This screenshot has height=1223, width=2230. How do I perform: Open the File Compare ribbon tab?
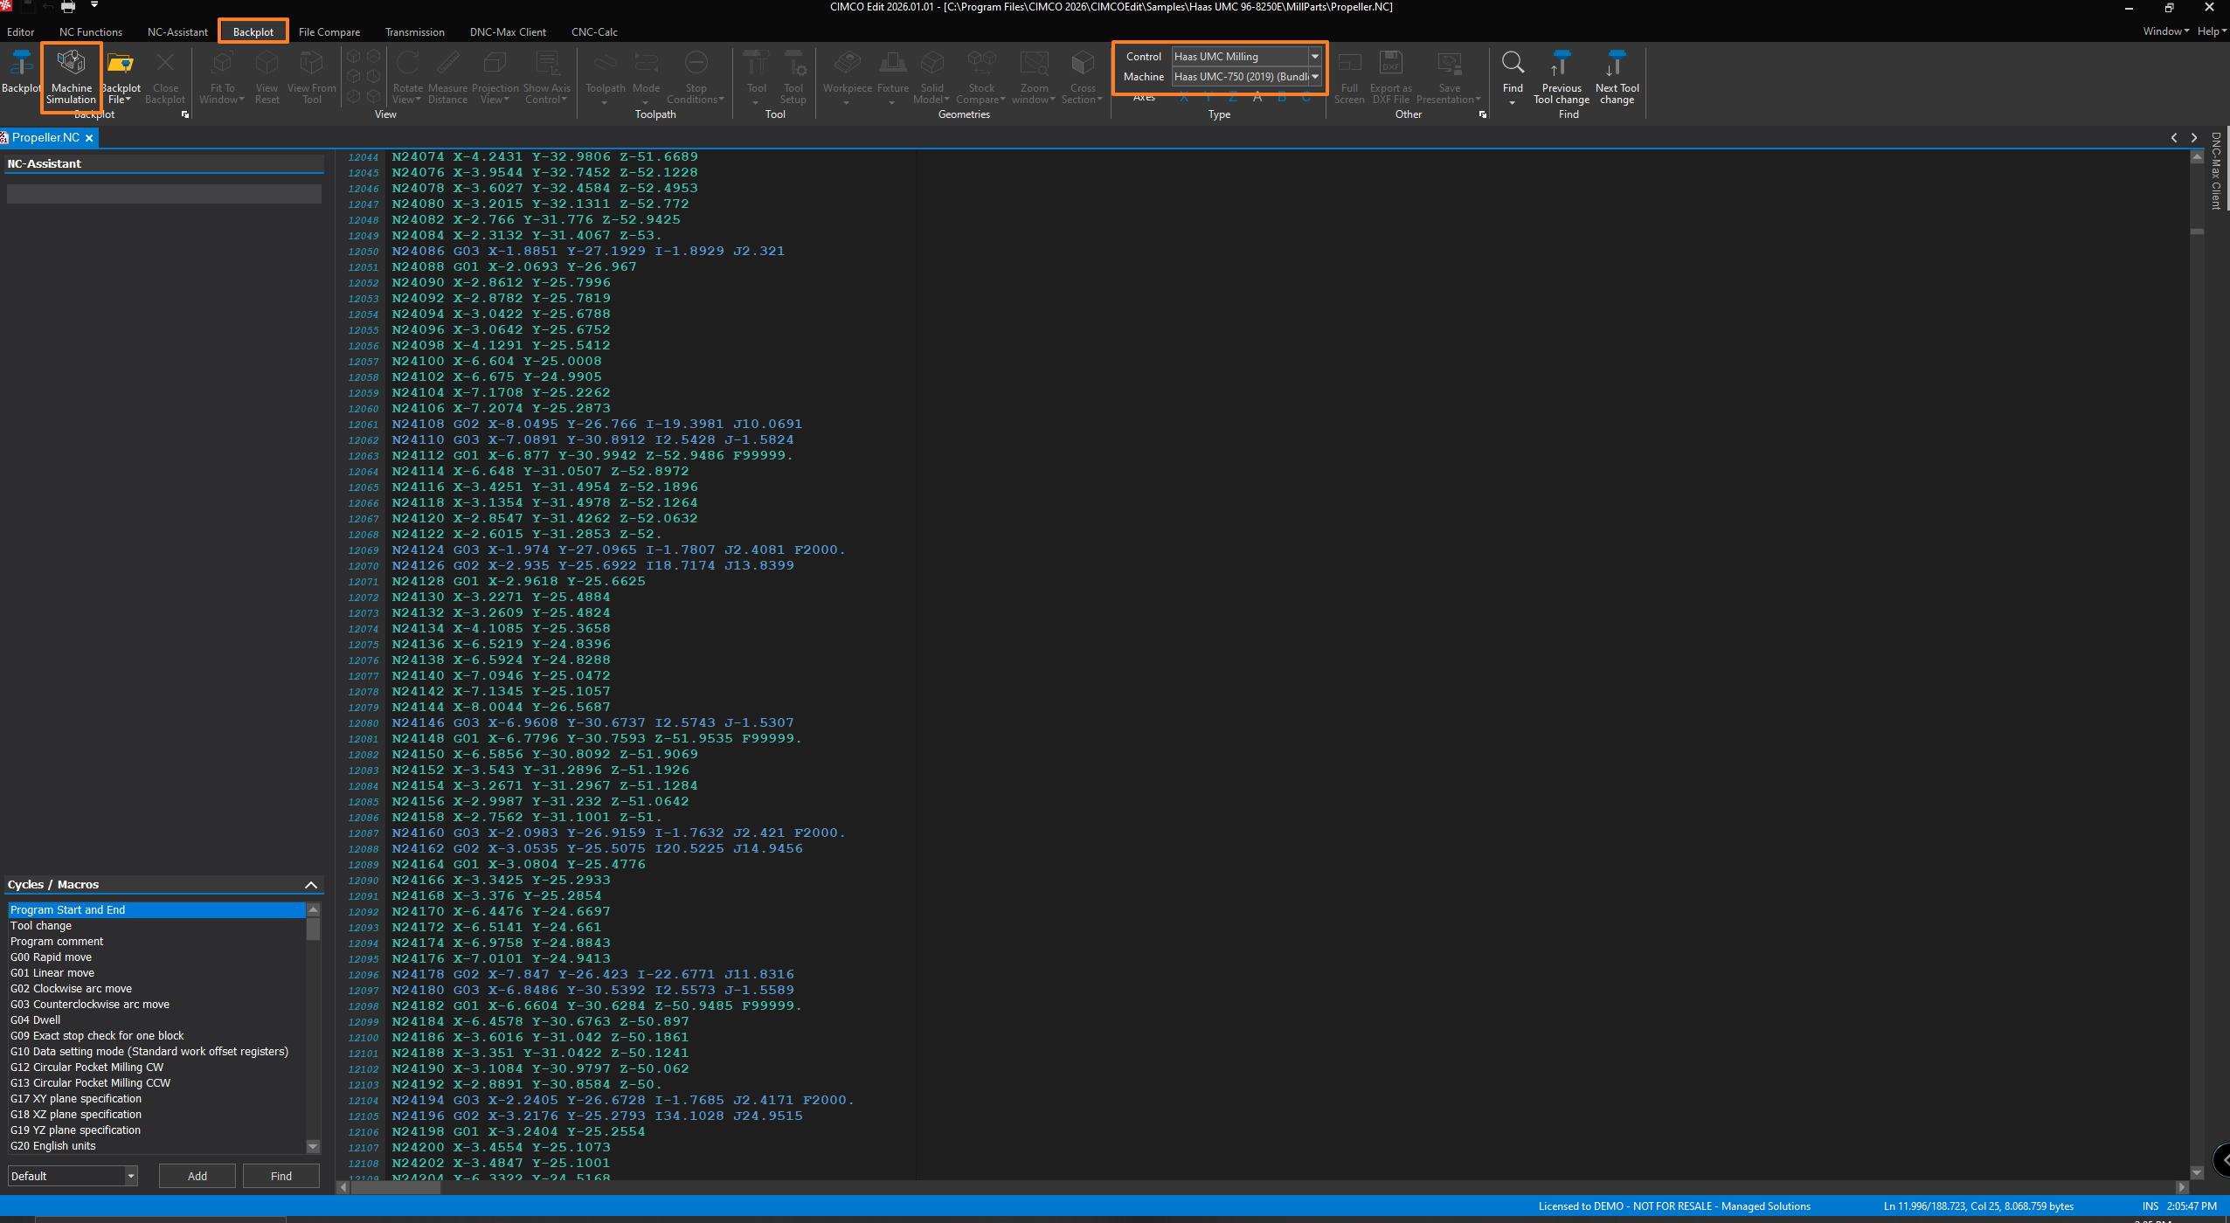coord(329,32)
